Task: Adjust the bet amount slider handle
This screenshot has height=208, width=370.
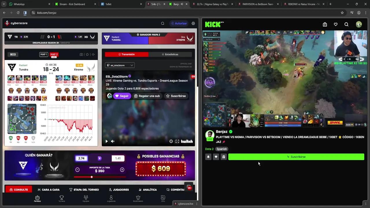Action: click(x=92, y=177)
